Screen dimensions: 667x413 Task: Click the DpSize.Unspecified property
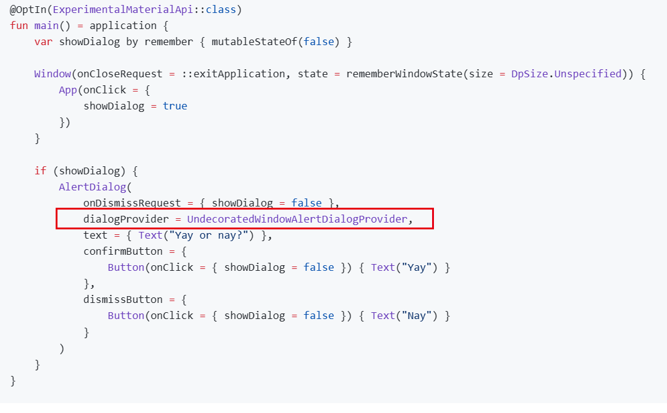point(567,74)
